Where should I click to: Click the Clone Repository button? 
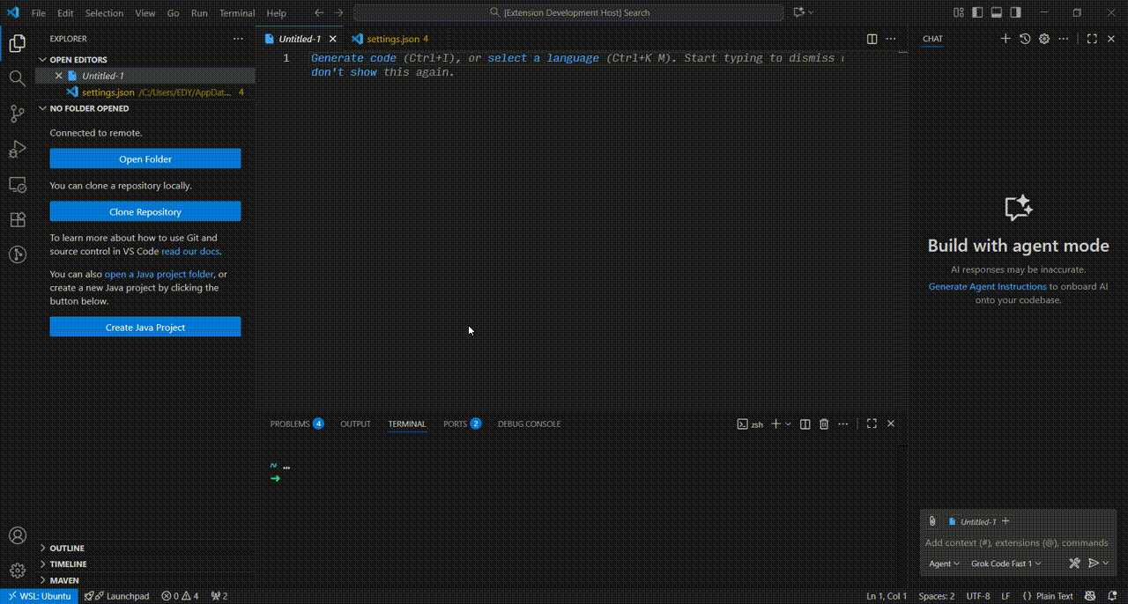145,212
